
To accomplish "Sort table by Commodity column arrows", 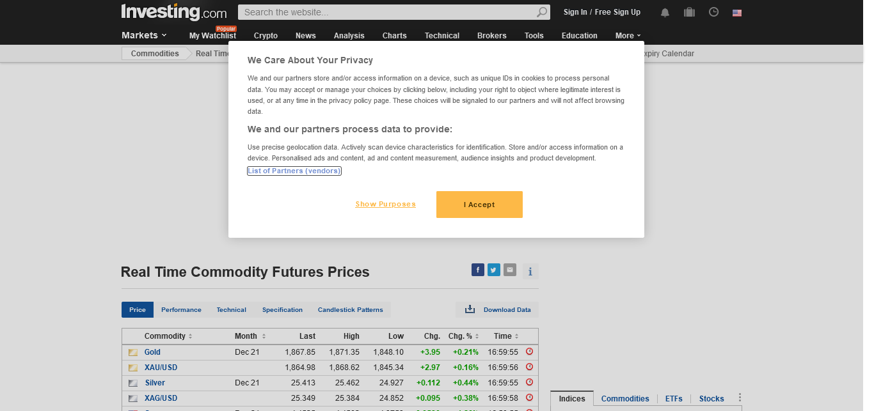I will click(x=191, y=337).
